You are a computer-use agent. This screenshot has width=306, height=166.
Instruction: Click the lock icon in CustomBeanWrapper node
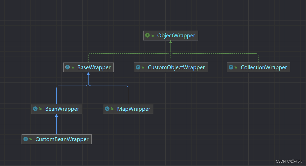click(x=31, y=139)
